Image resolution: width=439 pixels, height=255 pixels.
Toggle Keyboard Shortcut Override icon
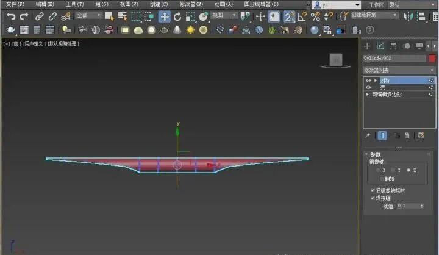coord(274,16)
